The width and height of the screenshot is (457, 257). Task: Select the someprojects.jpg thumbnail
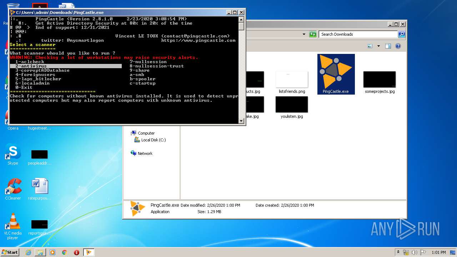click(380, 82)
